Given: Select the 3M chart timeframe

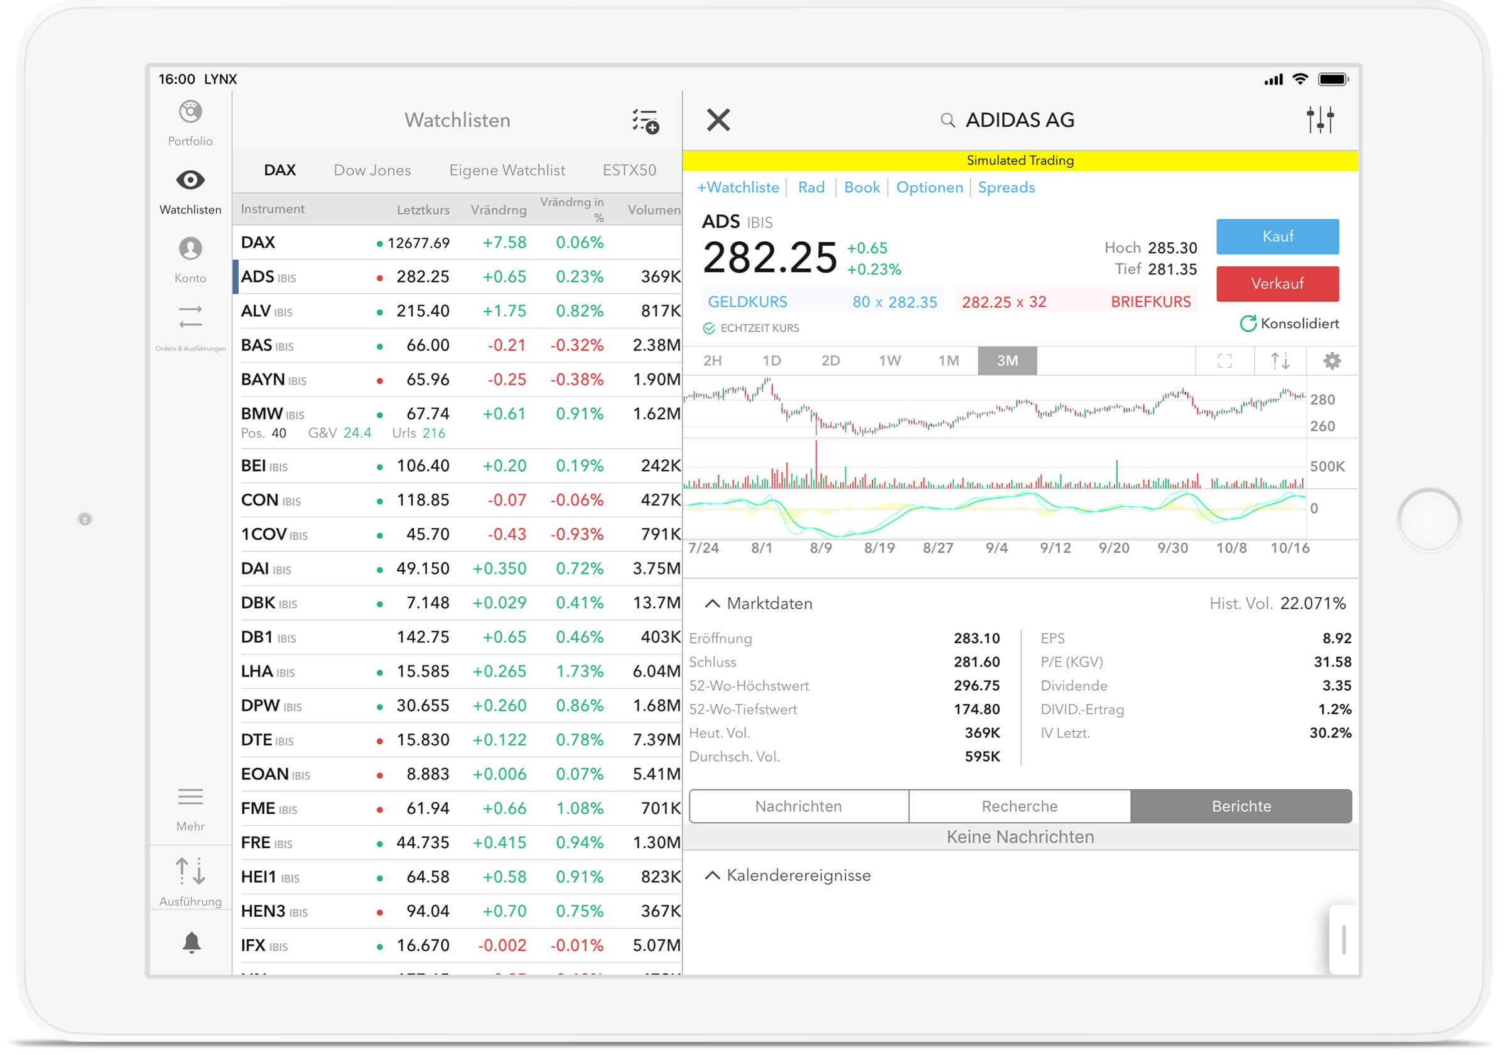Looking at the screenshot, I should 1008,361.
